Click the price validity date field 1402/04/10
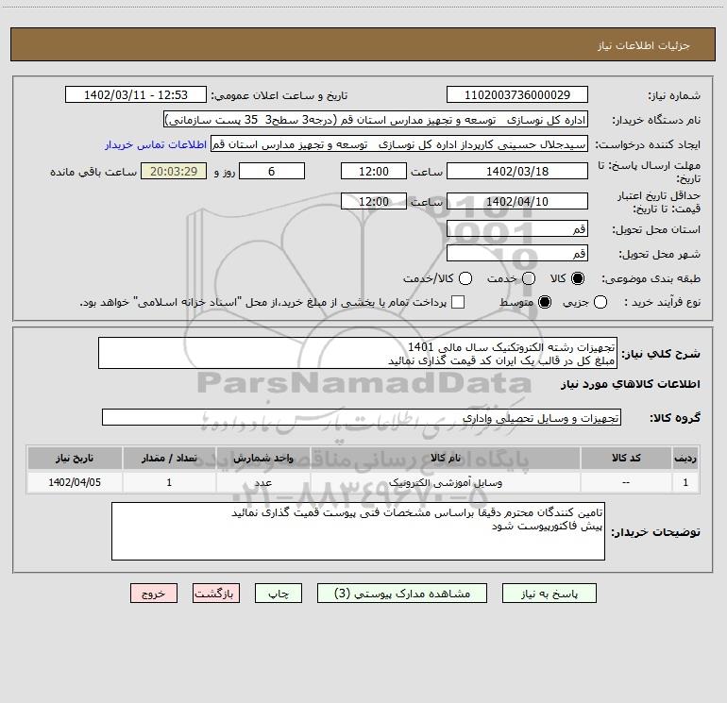The image size is (727, 703). pyautogui.click(x=517, y=201)
